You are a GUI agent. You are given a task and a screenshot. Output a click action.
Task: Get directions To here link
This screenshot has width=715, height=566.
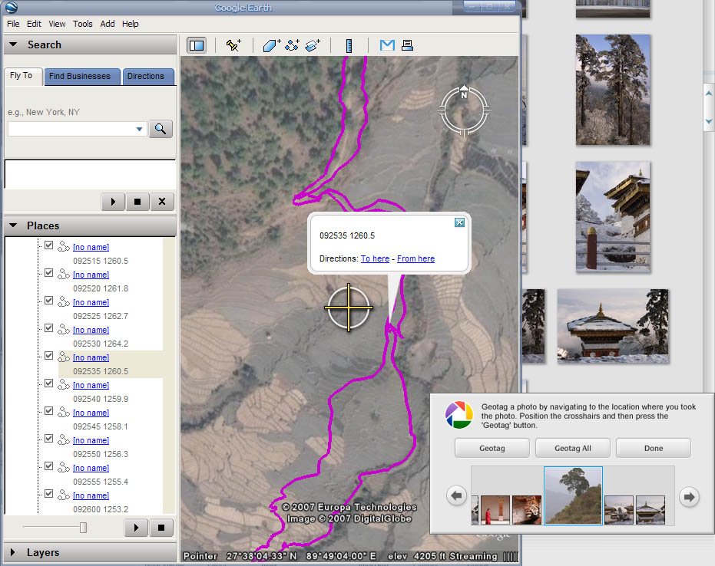click(x=375, y=258)
